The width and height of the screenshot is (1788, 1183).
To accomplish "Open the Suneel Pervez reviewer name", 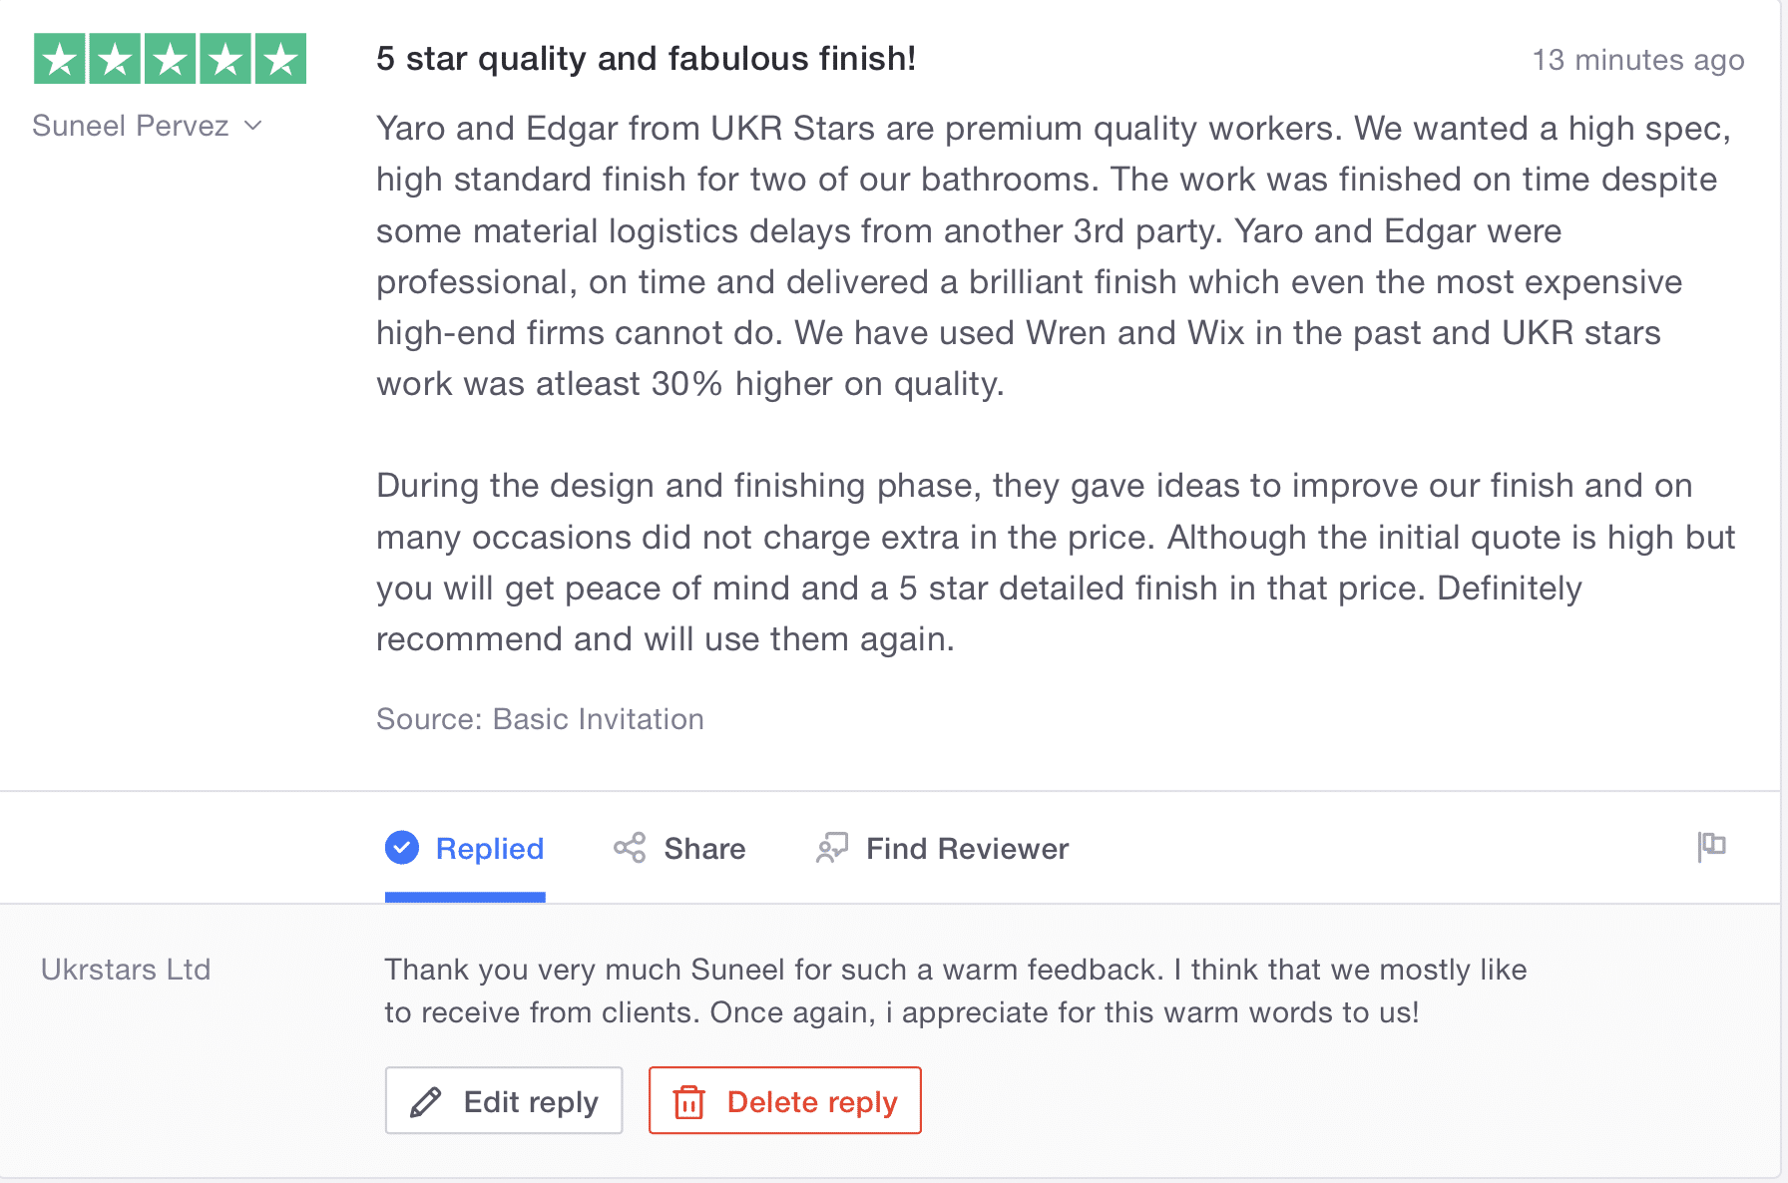I will [131, 126].
